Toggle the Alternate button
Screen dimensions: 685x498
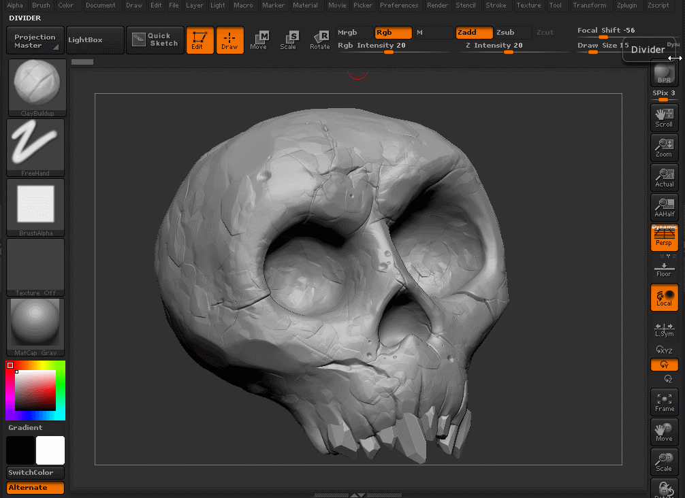[x=35, y=488]
